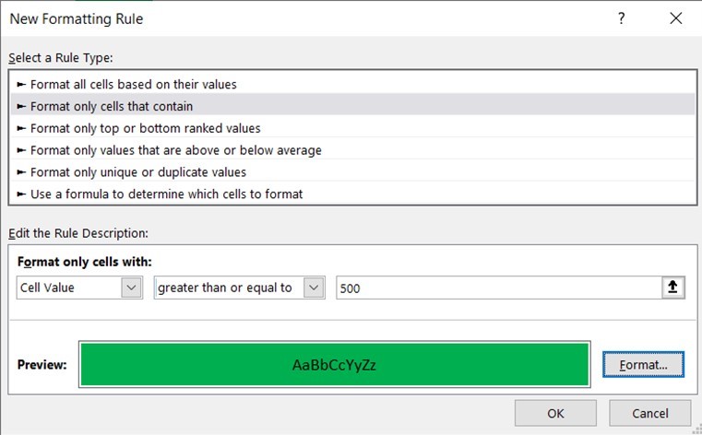
Task: Select 'Format all cells based on their values'
Action: point(133,84)
